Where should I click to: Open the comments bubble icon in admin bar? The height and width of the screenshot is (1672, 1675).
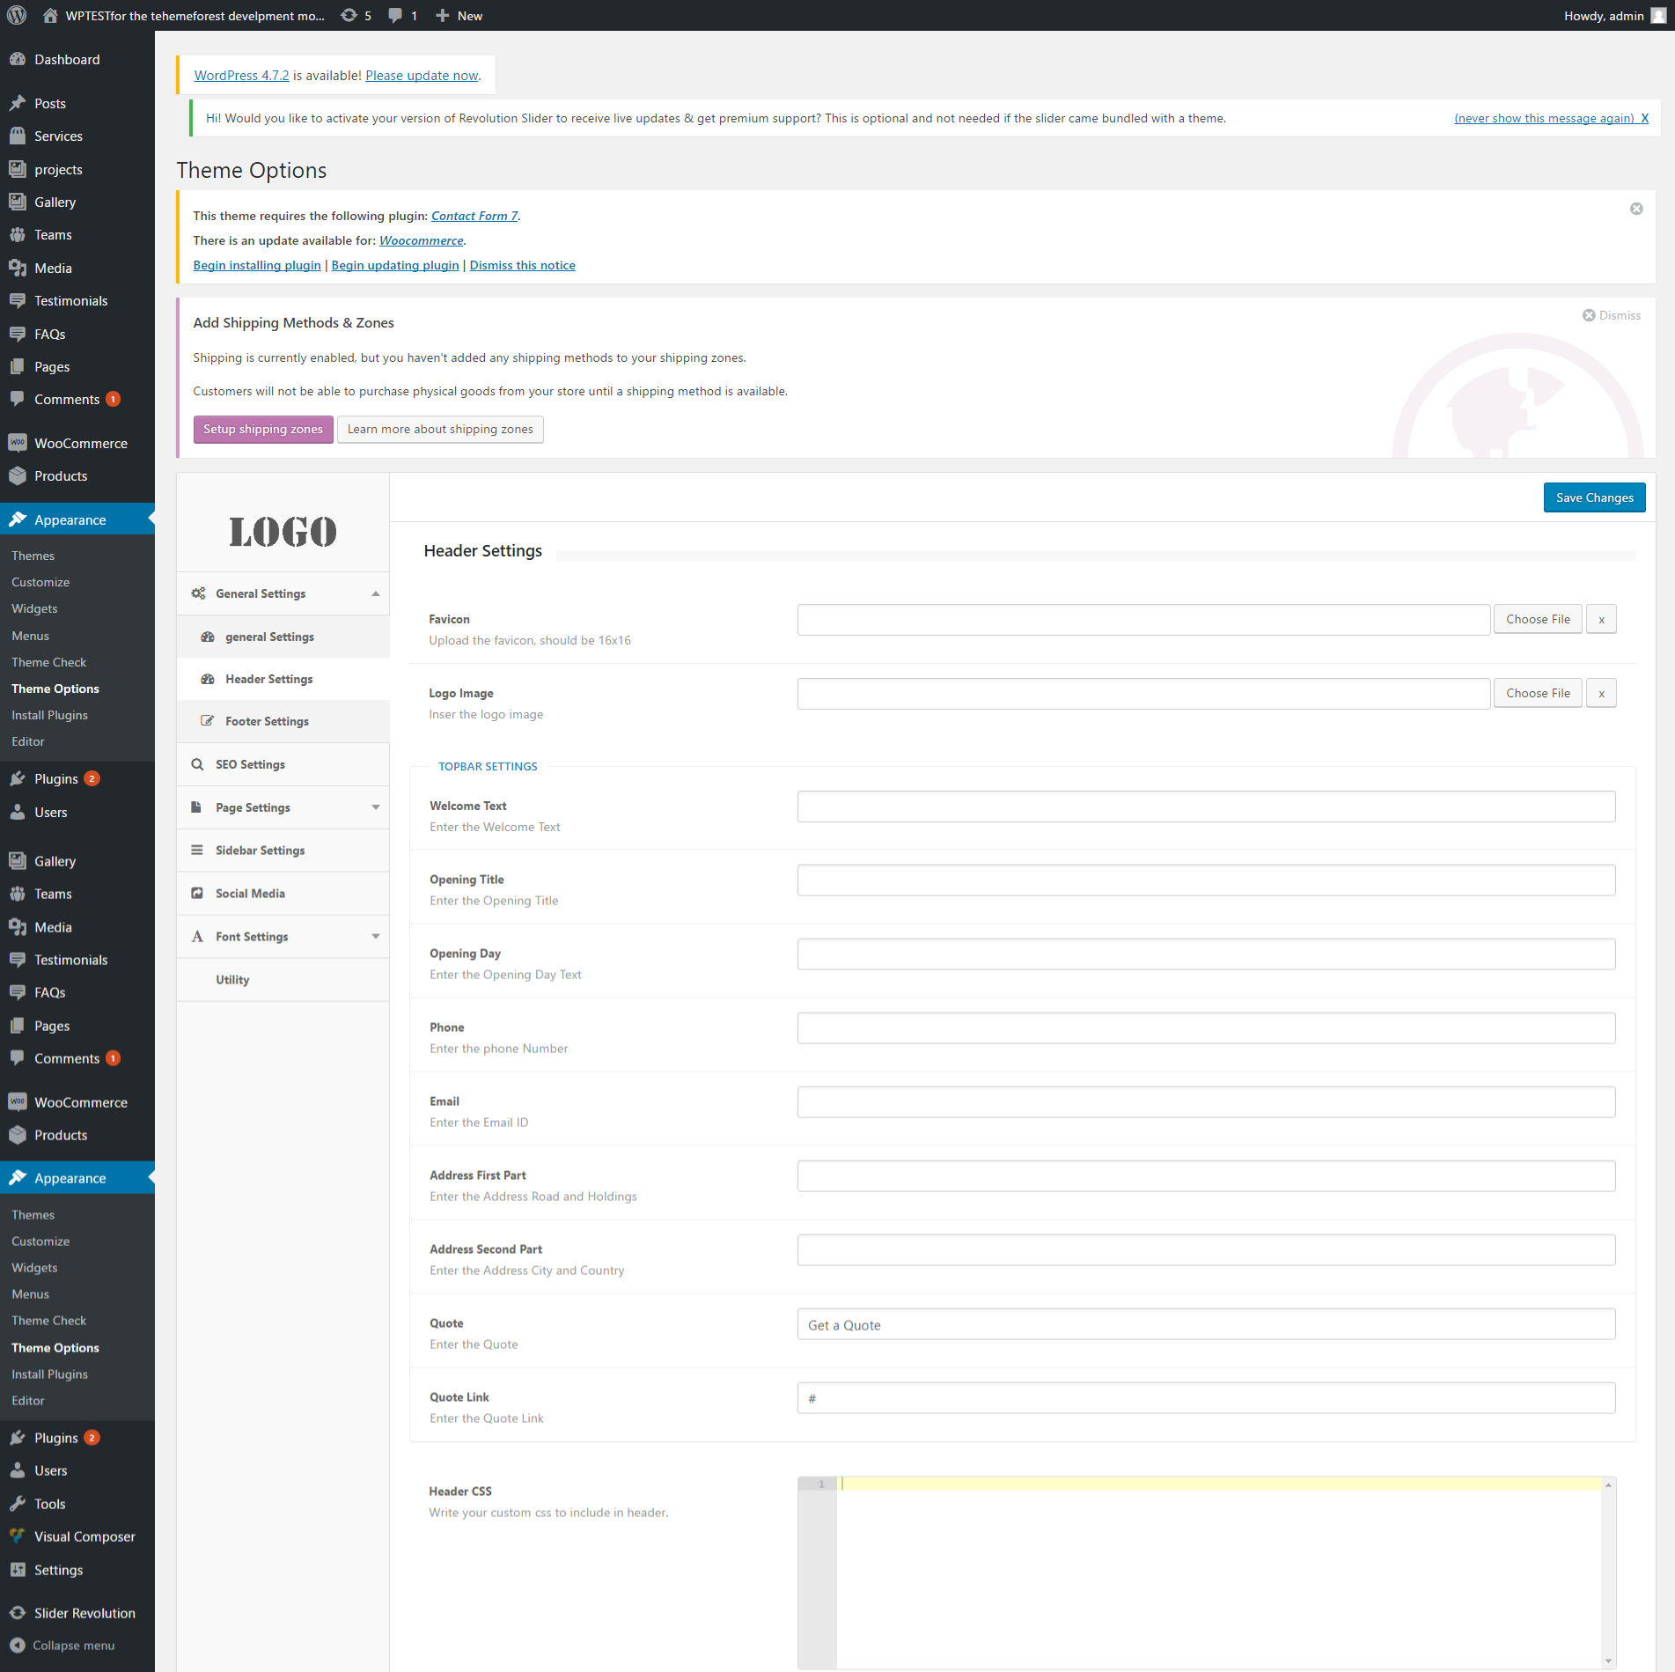tap(396, 15)
